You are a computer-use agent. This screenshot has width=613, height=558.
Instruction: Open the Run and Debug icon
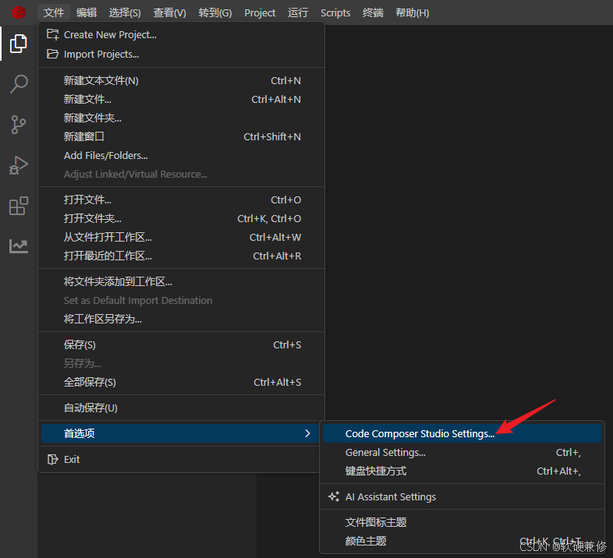pos(19,165)
